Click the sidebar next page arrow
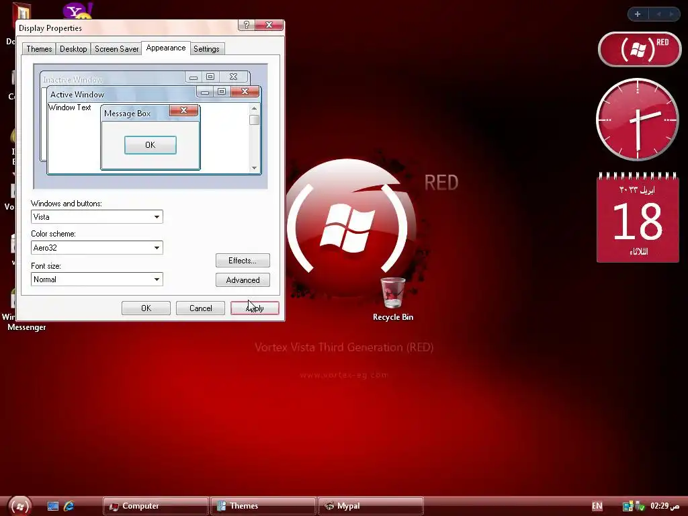Image resolution: width=688 pixels, height=516 pixels. tap(671, 14)
